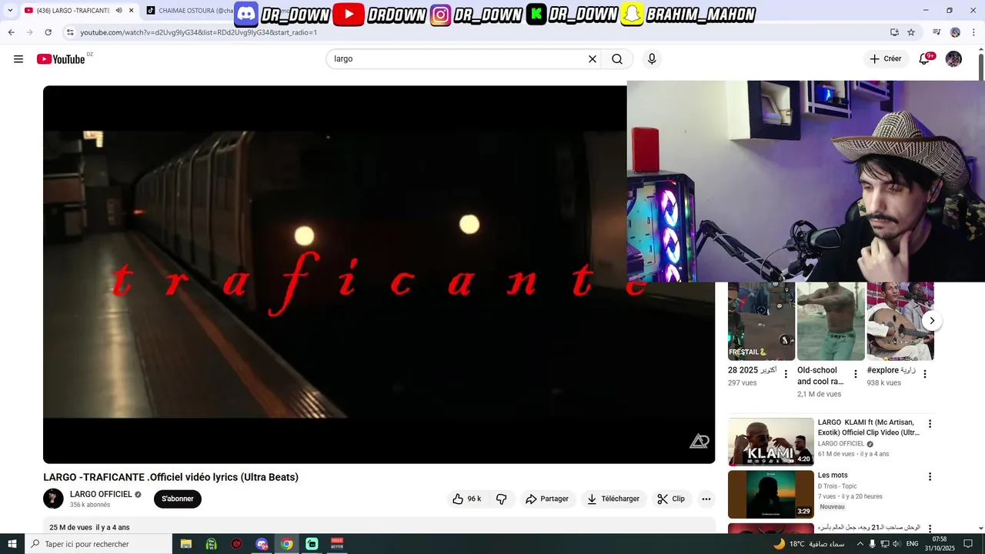Subscribe with the S'abonner button
Image resolution: width=985 pixels, height=554 pixels.
pyautogui.click(x=178, y=499)
